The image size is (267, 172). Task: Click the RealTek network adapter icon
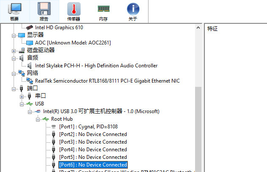click(x=30, y=80)
